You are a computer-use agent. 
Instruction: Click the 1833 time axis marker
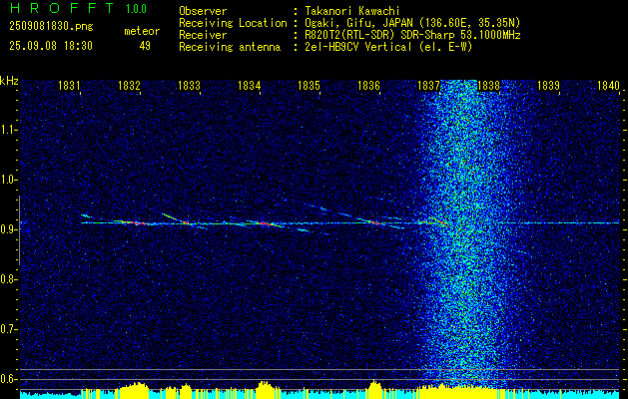189,85
